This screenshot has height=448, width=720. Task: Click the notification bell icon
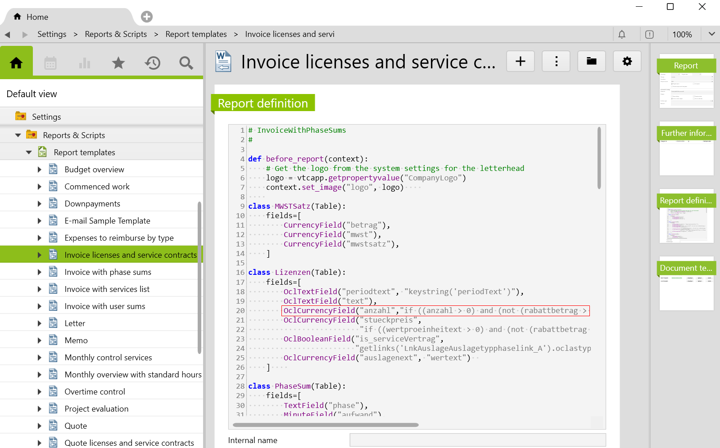[622, 35]
